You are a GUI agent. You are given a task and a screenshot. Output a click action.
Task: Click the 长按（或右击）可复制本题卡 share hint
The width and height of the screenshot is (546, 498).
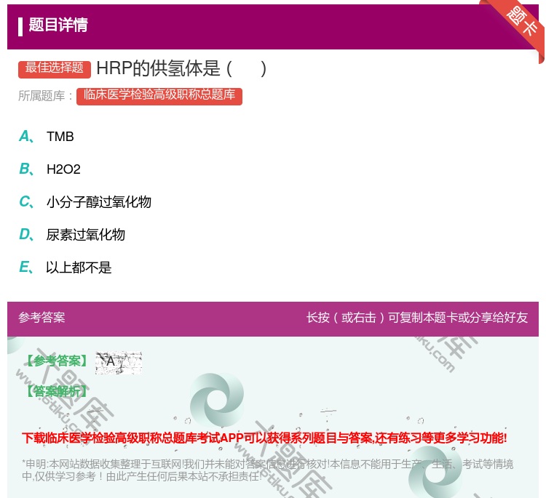[417, 318]
